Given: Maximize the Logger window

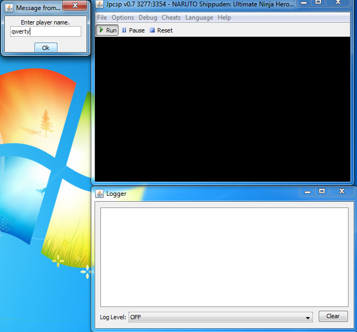Looking at the screenshot, I should tap(322, 191).
